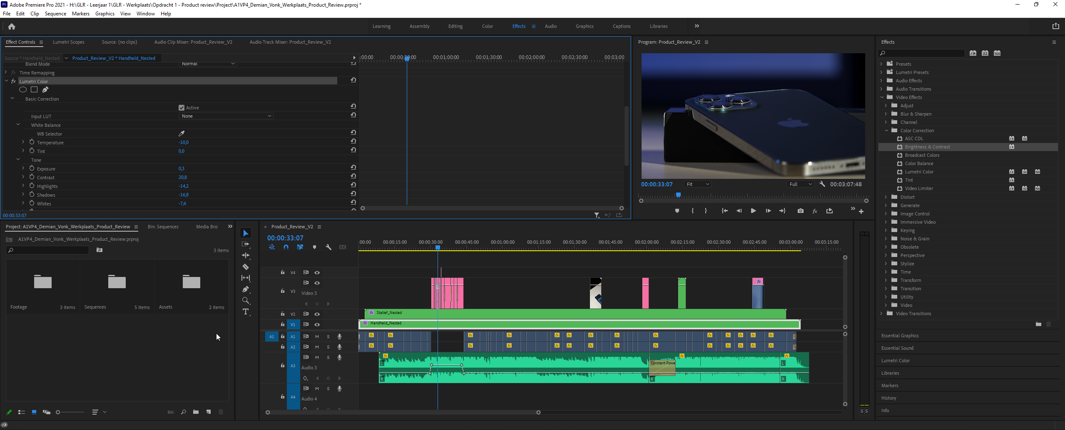Play the program monitor sequence

click(753, 211)
